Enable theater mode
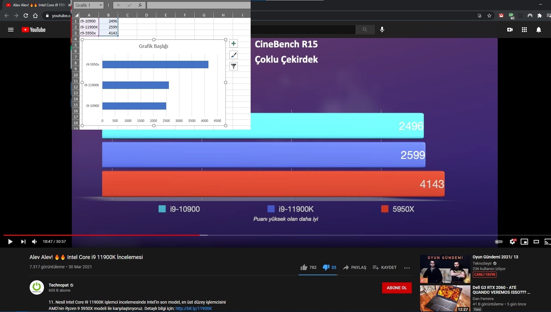Screen dimensions: 551x312 click(x=536, y=242)
